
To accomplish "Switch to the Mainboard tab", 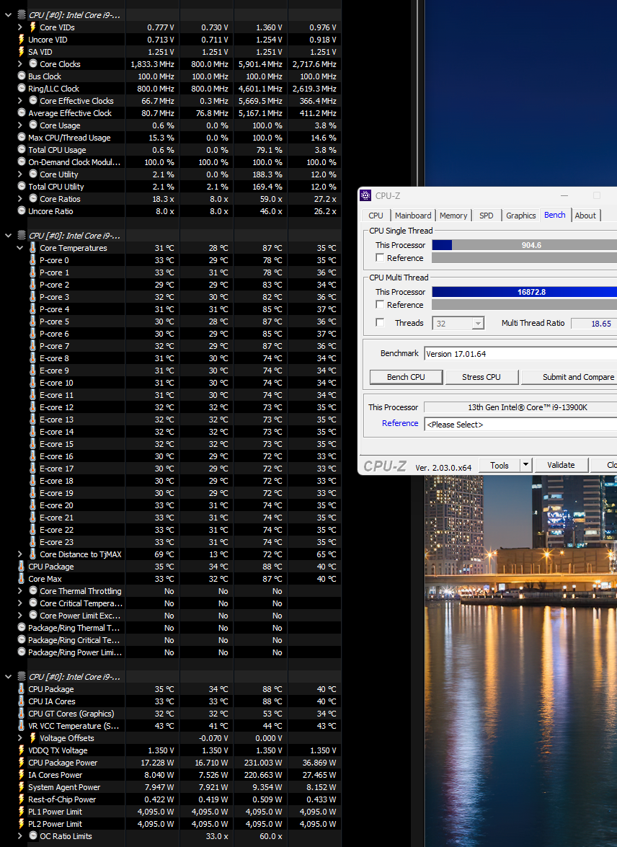I will tap(413, 215).
